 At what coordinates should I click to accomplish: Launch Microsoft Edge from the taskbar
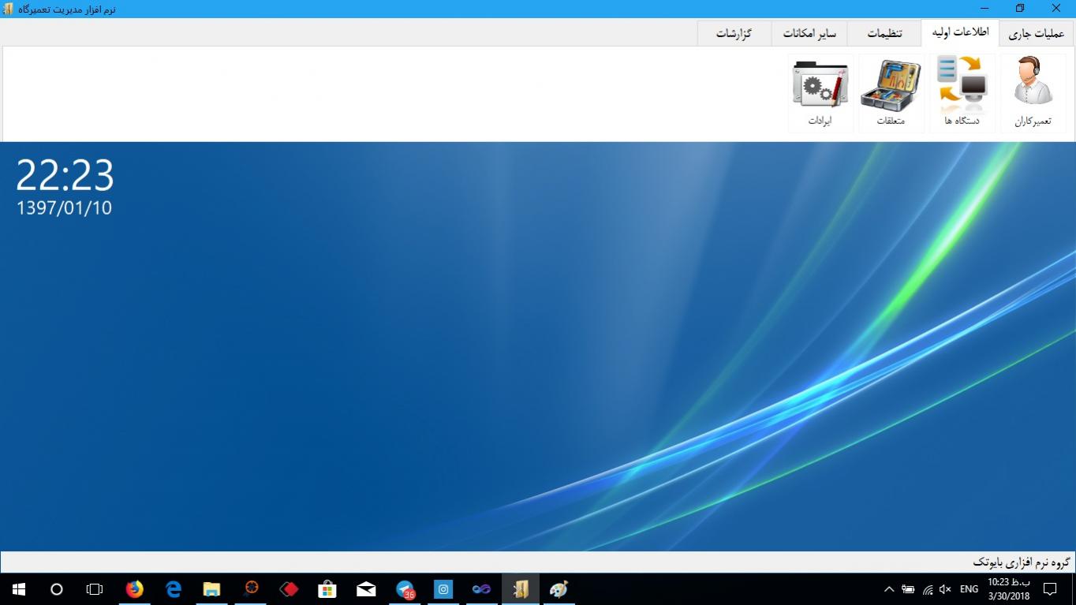tap(174, 589)
